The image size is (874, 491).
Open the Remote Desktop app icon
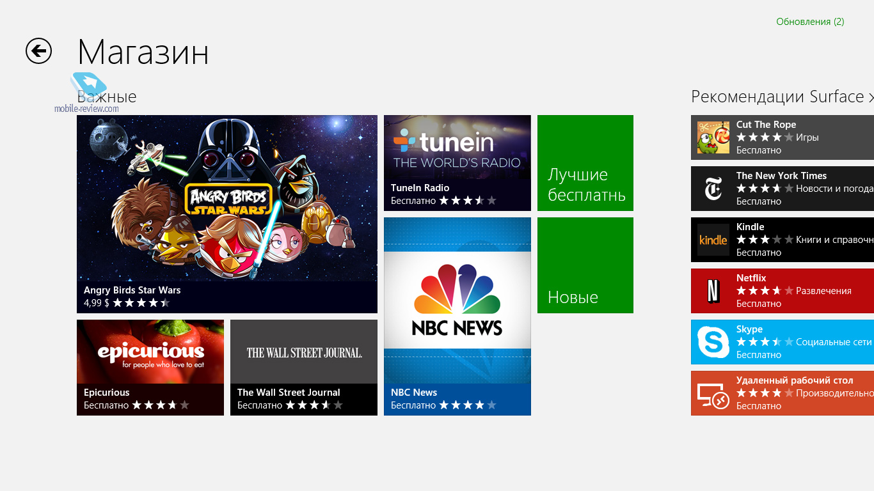point(713,393)
